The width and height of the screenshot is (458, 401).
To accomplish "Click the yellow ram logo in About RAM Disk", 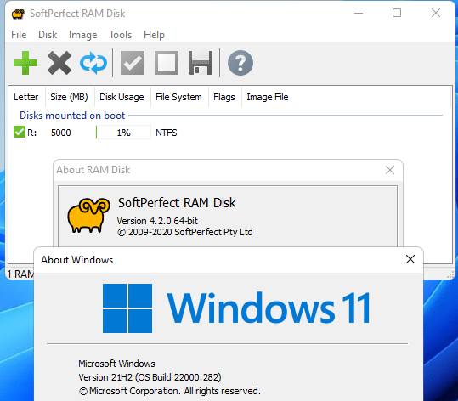I will (x=88, y=216).
